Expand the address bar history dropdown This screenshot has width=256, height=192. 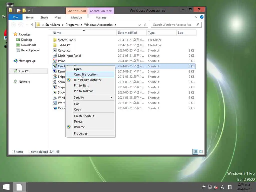point(139,25)
